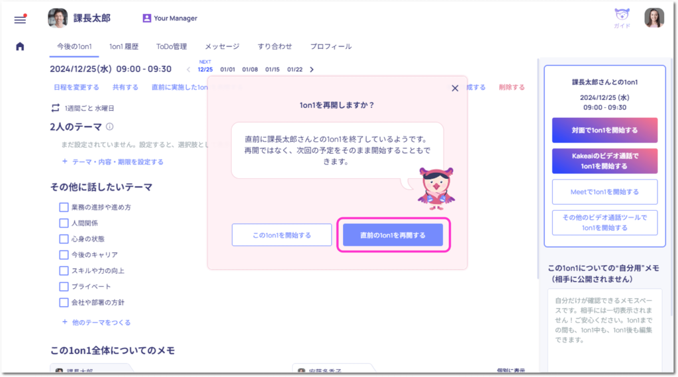
Task: Go to later dates with right chevron
Action: click(x=312, y=70)
